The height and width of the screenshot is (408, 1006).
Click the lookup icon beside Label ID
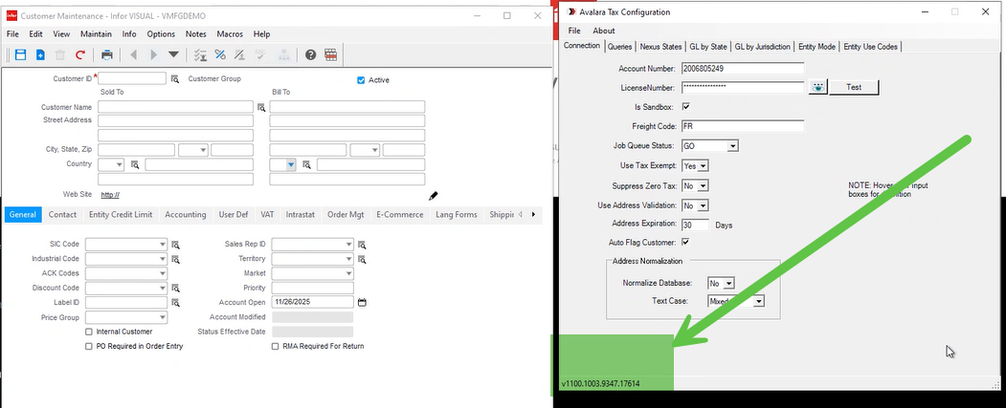click(174, 303)
